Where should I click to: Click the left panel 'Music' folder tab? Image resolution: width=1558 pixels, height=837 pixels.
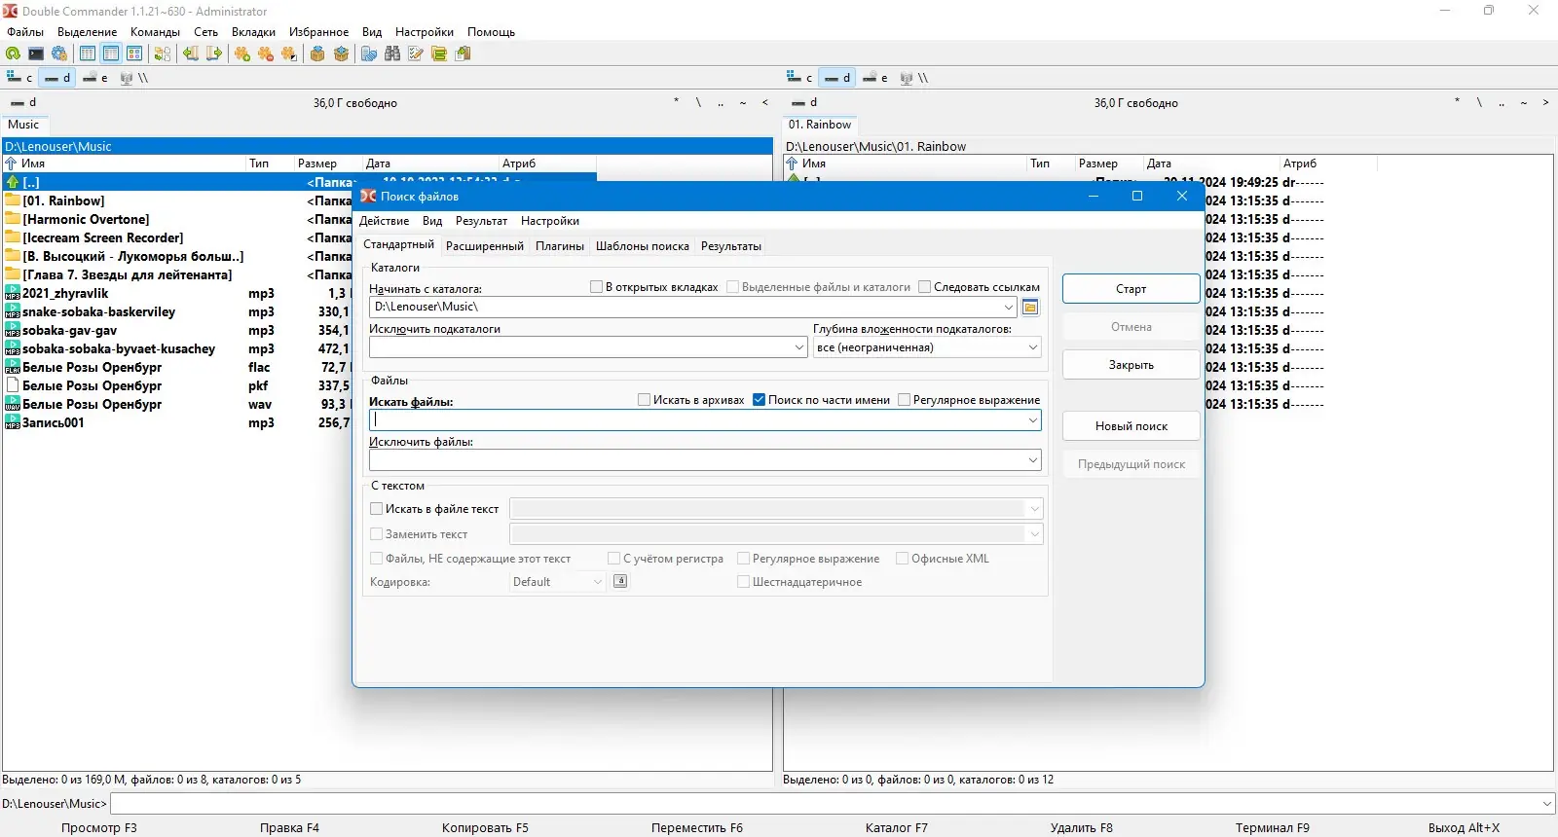23,125
